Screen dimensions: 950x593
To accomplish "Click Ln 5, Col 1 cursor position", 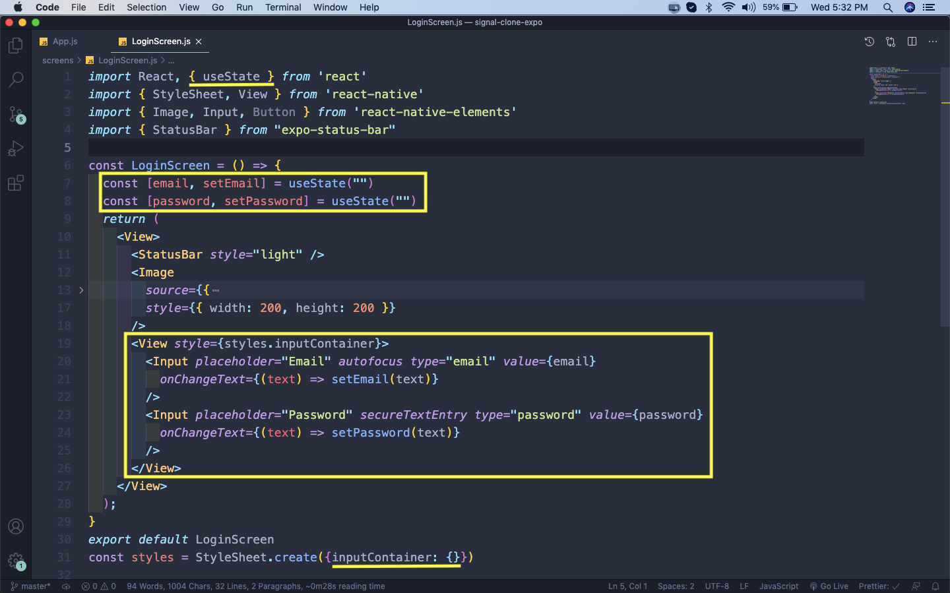I will [x=627, y=586].
